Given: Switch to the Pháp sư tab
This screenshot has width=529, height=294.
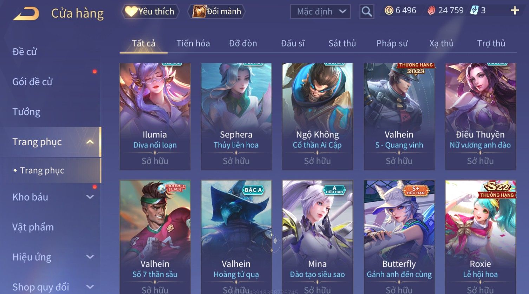Looking at the screenshot, I should click(x=392, y=44).
